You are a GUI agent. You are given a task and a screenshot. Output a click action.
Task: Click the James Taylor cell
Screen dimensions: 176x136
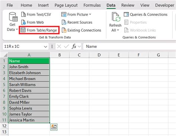[x=29, y=114]
